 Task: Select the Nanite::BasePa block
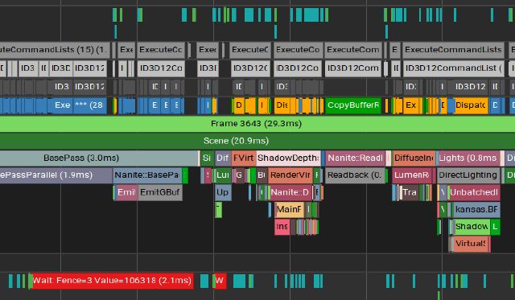pos(147,175)
